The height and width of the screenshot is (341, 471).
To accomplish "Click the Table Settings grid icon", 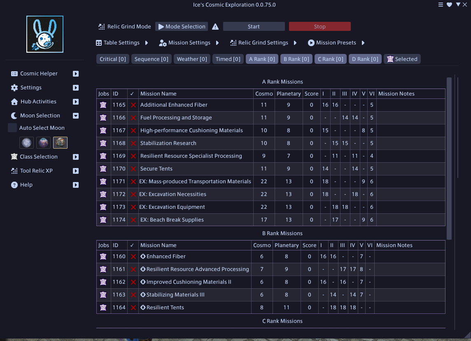I will point(99,43).
